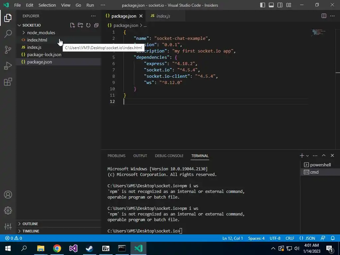This screenshot has width=340, height=255.
Task: Open the Run and Debug view
Action: (x=8, y=66)
